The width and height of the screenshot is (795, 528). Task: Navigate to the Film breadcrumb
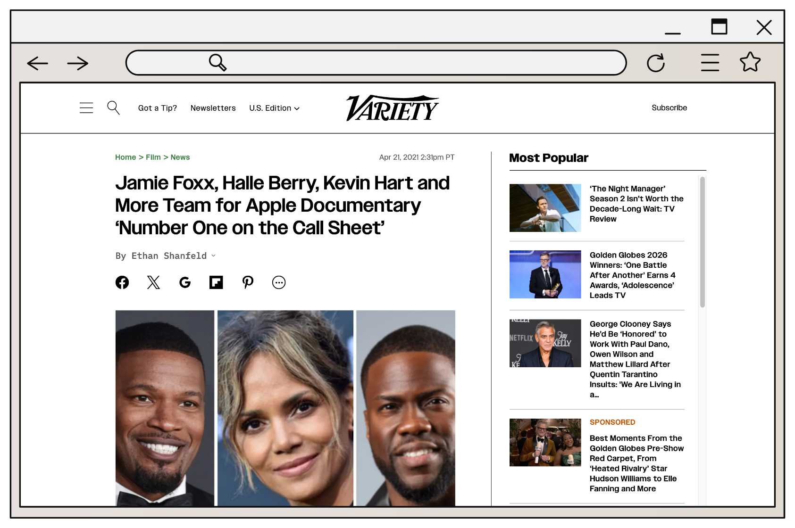pyautogui.click(x=153, y=157)
